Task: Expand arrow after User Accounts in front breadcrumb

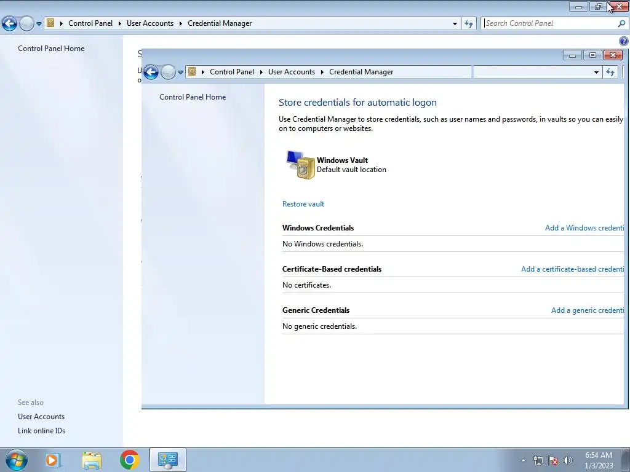Action: coord(322,72)
